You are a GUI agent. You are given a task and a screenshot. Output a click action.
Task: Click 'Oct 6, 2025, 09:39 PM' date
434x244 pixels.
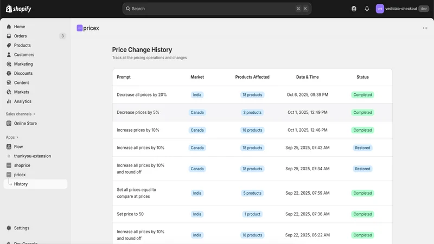click(307, 94)
